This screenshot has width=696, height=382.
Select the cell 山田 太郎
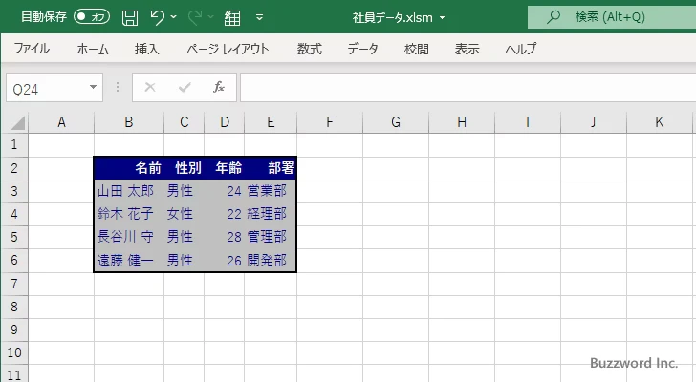pos(129,191)
